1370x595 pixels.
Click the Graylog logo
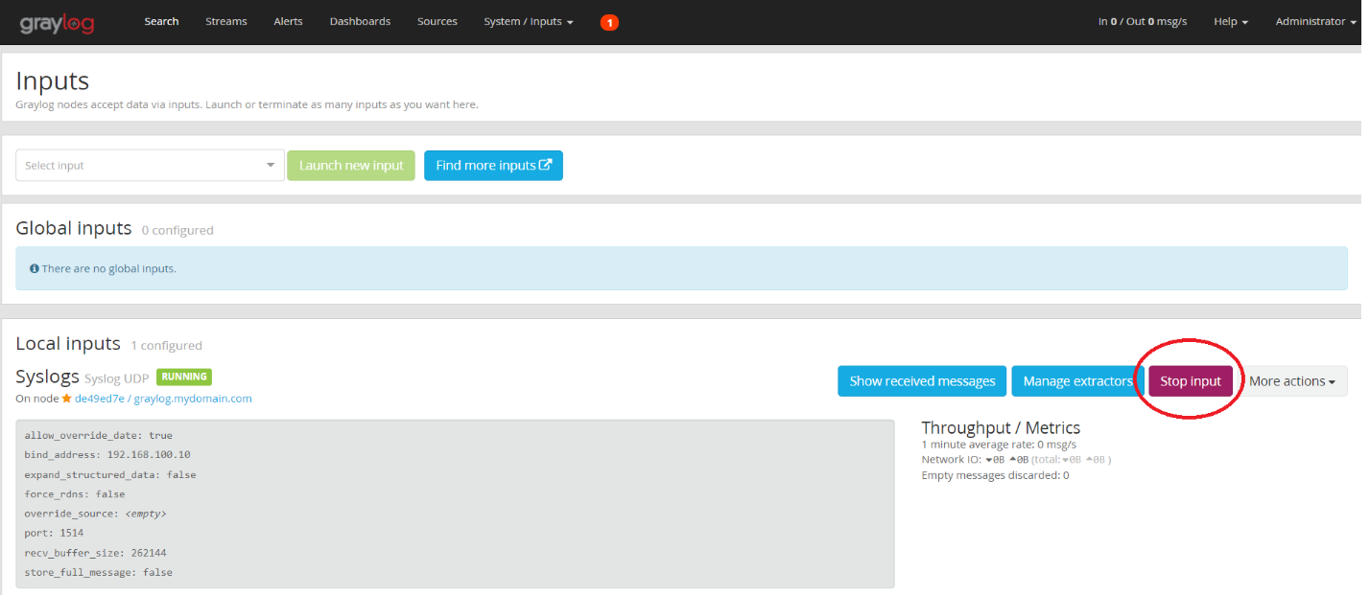58,22
